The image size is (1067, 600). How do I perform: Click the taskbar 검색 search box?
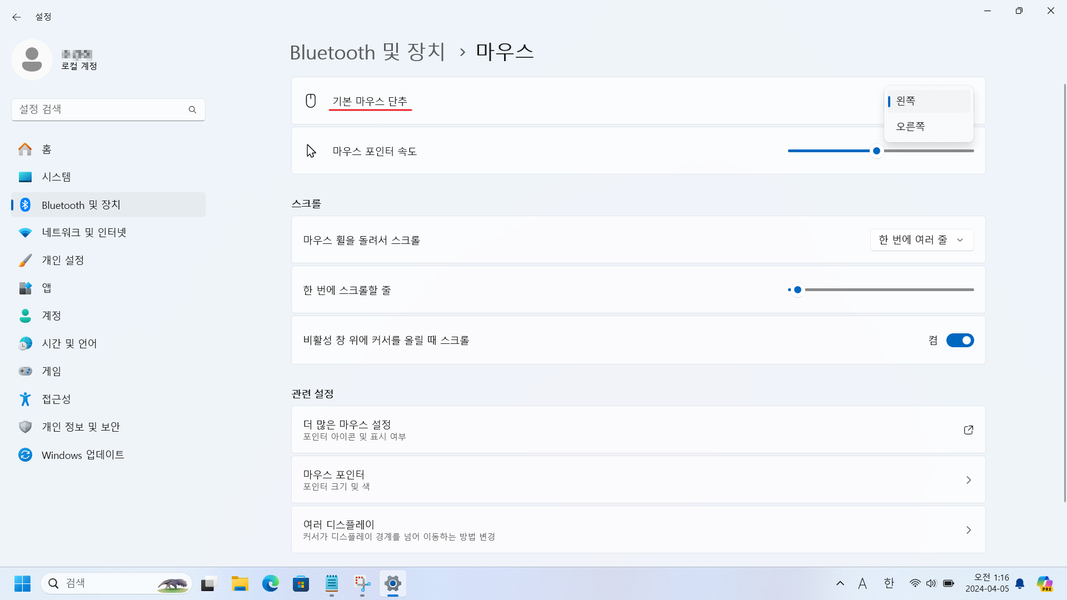[116, 583]
